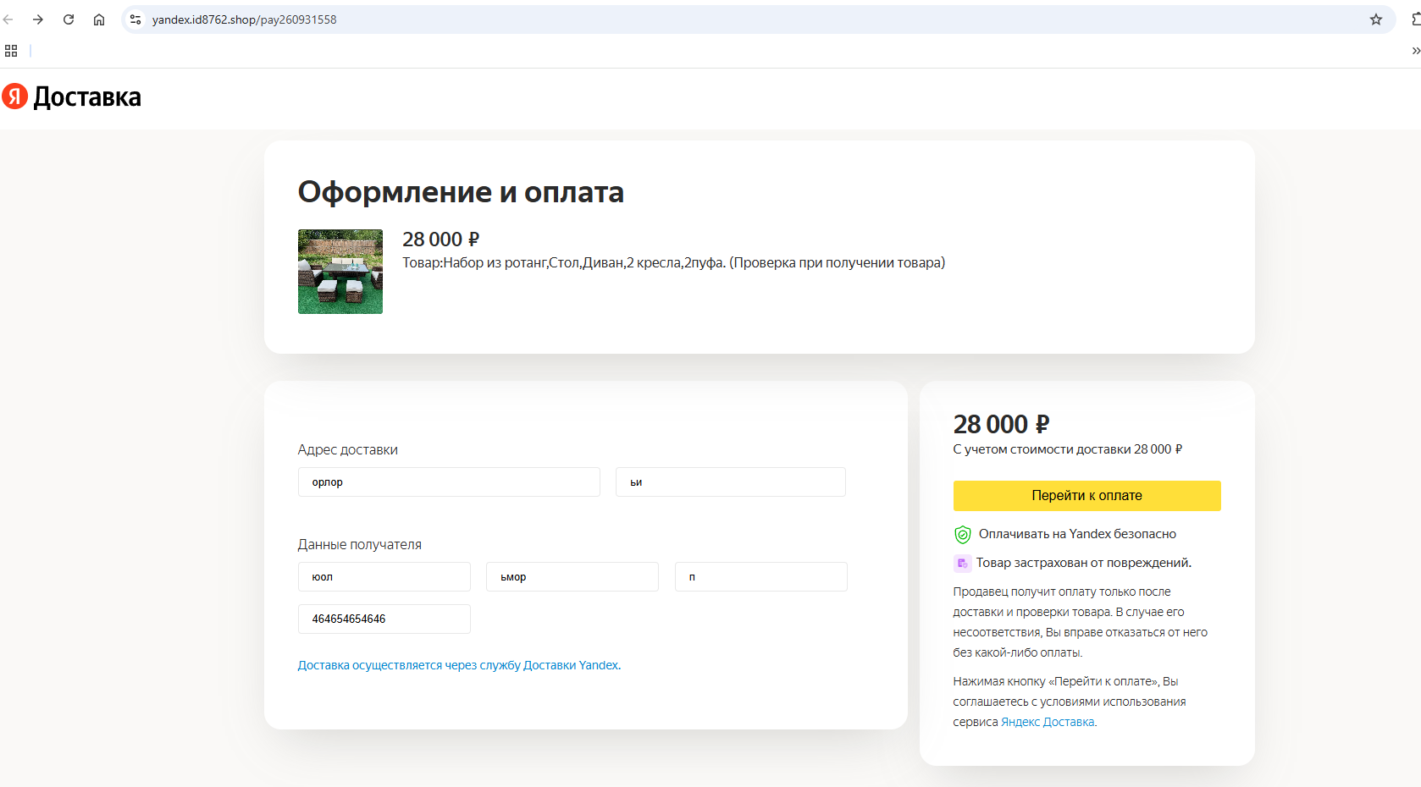
Task: Expand the bookmarks overflow chevron
Action: [x=1415, y=51]
